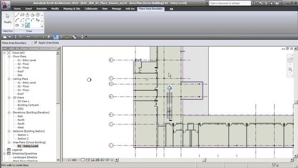
Task: Select the Legends tree item
Action: pyautogui.click(x=17, y=150)
